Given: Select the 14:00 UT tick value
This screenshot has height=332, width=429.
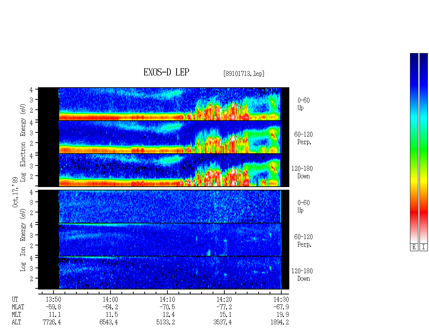Looking at the screenshot, I should pos(110,299).
